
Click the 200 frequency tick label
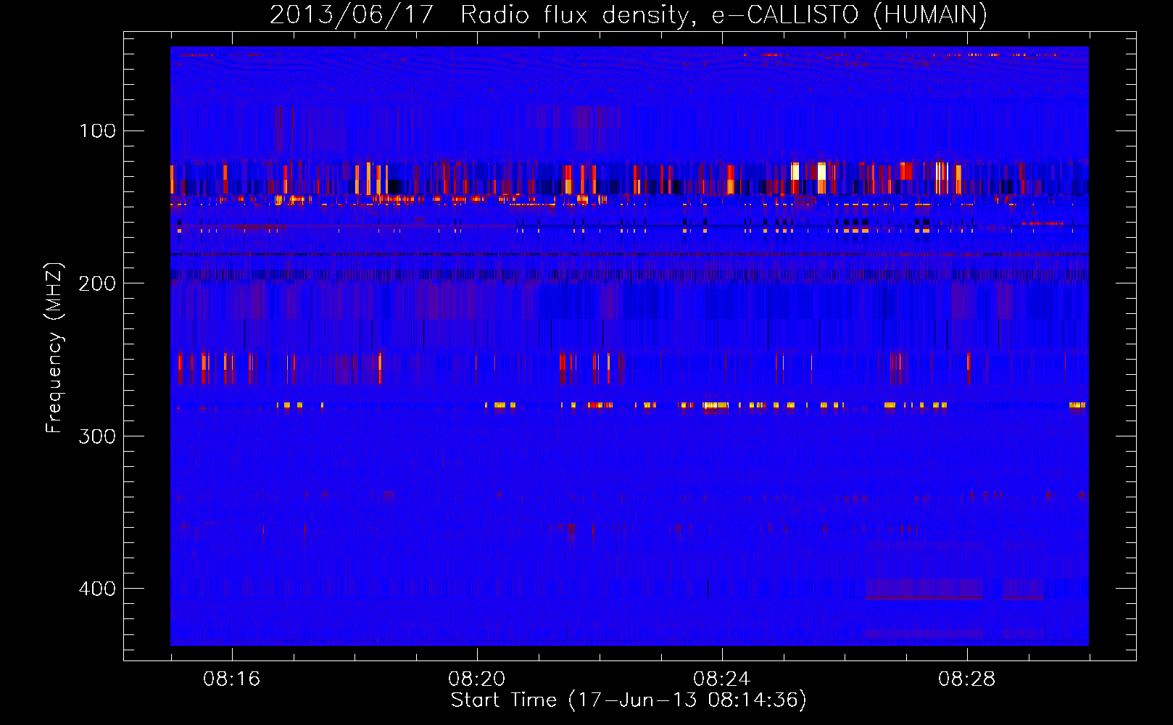97,283
